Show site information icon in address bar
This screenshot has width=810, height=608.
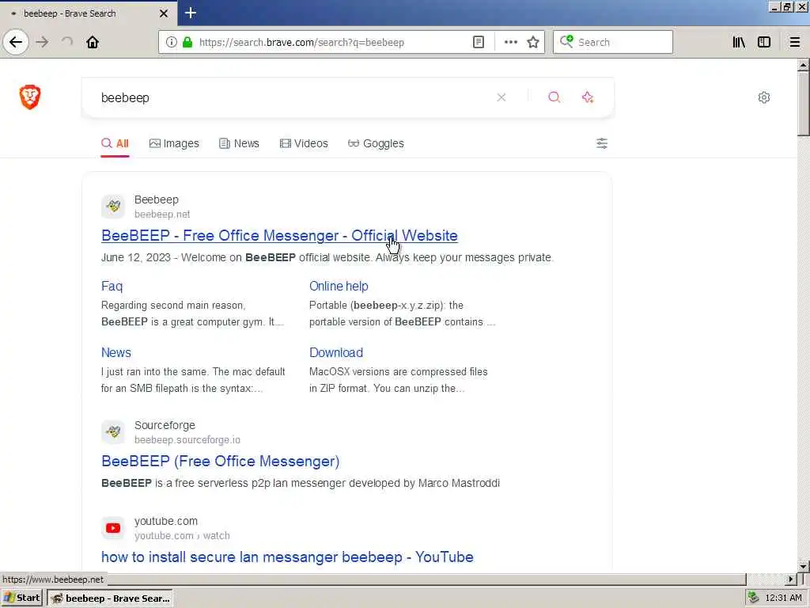[171, 42]
